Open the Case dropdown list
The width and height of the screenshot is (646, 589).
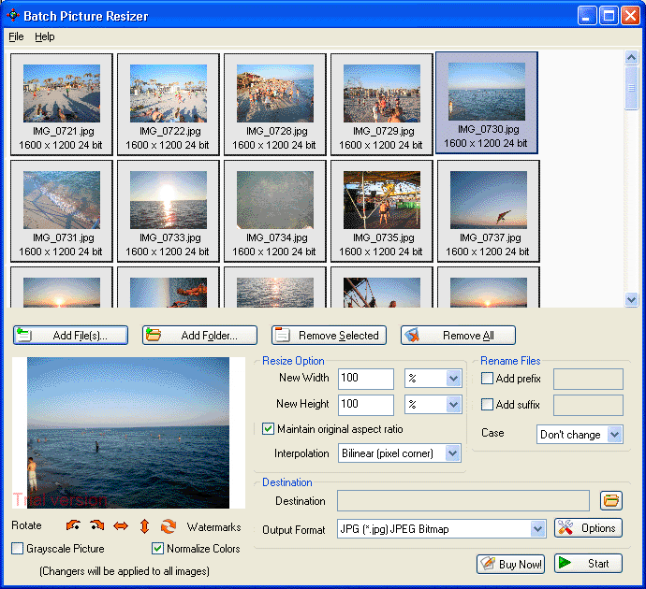[x=614, y=435]
